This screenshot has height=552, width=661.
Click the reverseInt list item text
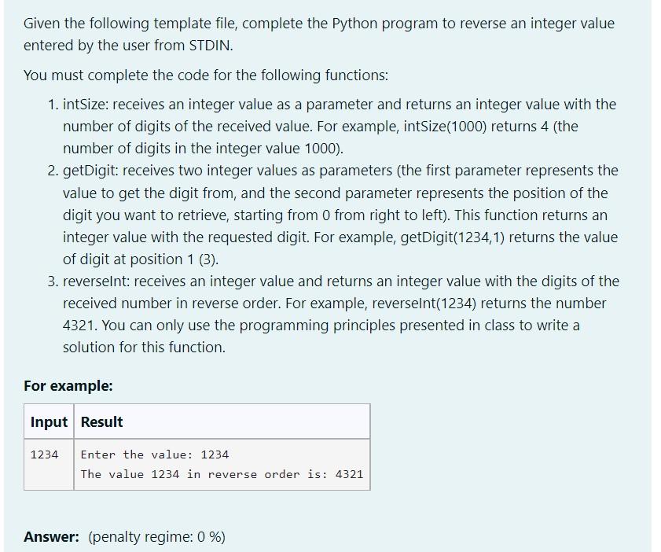pos(341,315)
